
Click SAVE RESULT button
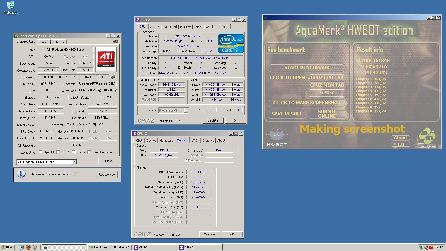[x=287, y=114]
